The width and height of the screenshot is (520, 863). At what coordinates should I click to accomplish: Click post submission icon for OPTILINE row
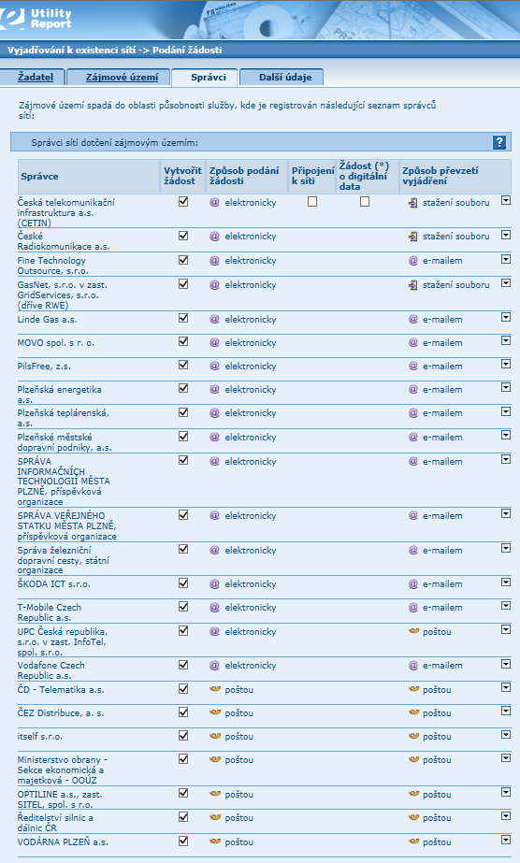click(x=215, y=794)
